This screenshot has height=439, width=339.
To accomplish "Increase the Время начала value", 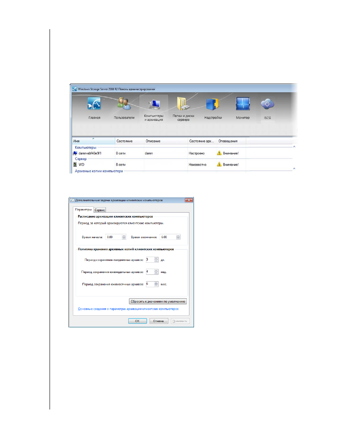I will tap(124, 236).
